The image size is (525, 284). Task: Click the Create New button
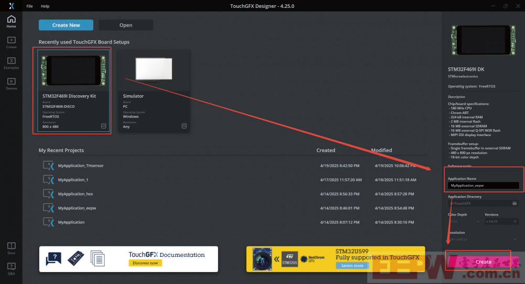(x=66, y=25)
